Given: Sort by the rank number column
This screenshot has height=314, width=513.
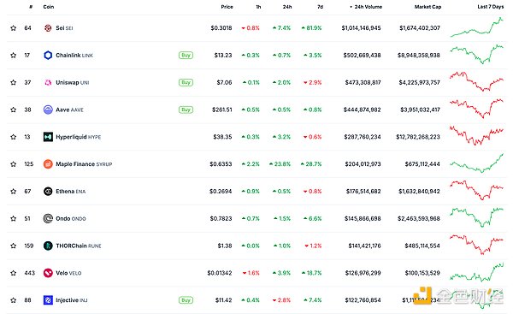Looking at the screenshot, I should pyautogui.click(x=31, y=7).
